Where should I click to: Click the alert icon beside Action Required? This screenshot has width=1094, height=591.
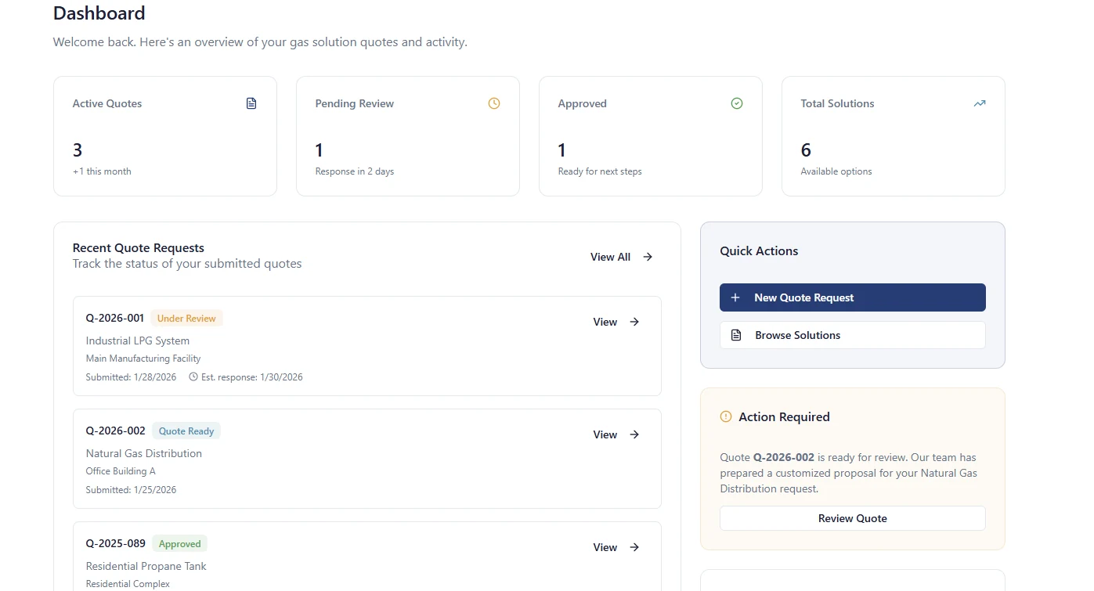tap(726, 416)
